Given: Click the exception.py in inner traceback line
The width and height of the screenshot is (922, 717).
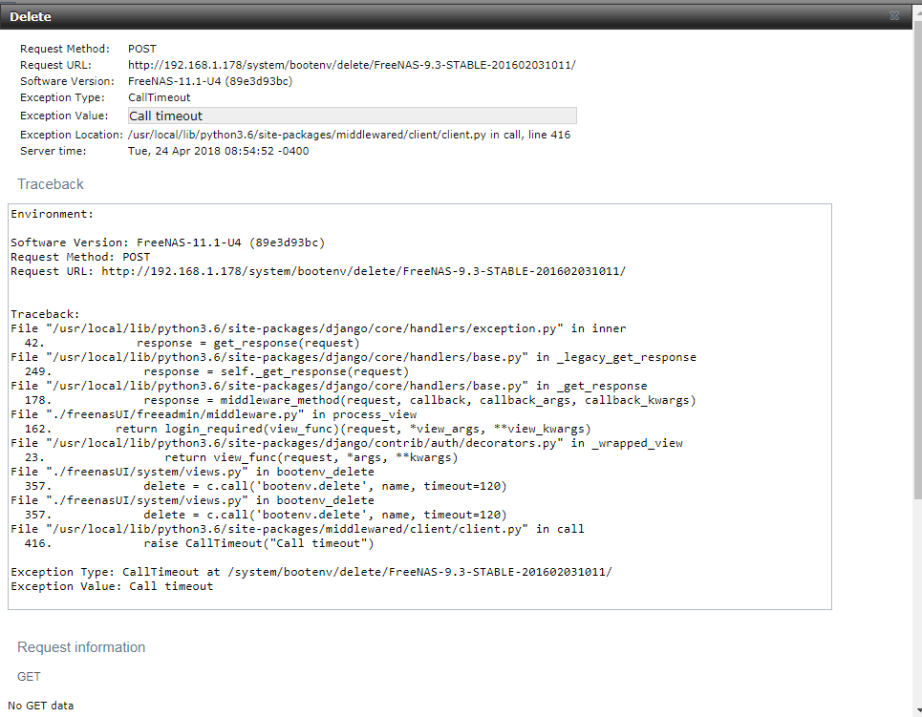Looking at the screenshot, I should (x=318, y=328).
